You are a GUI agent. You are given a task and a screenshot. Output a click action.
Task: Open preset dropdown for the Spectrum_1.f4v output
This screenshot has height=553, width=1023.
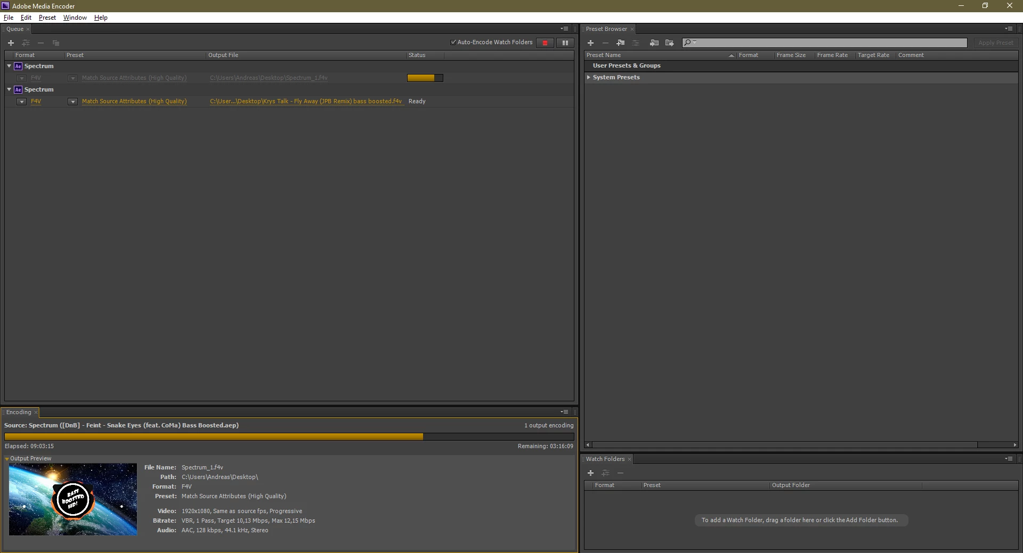(x=72, y=78)
